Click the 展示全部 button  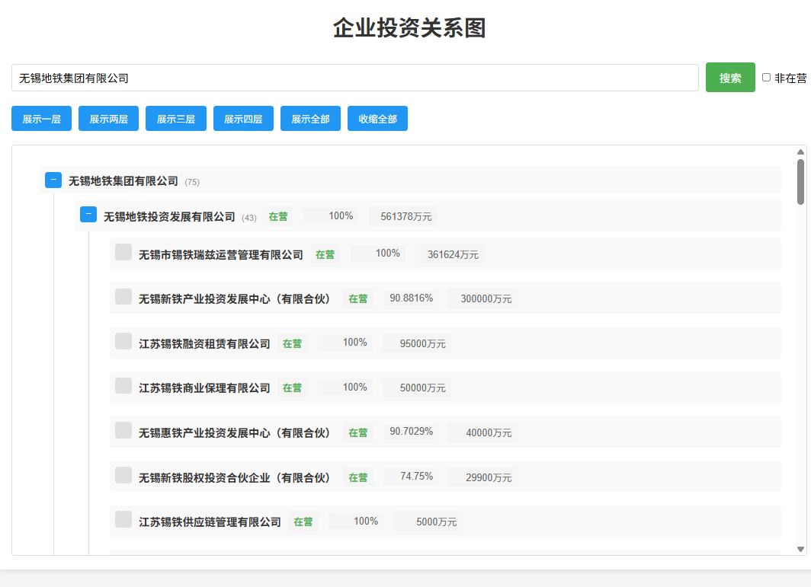click(310, 119)
